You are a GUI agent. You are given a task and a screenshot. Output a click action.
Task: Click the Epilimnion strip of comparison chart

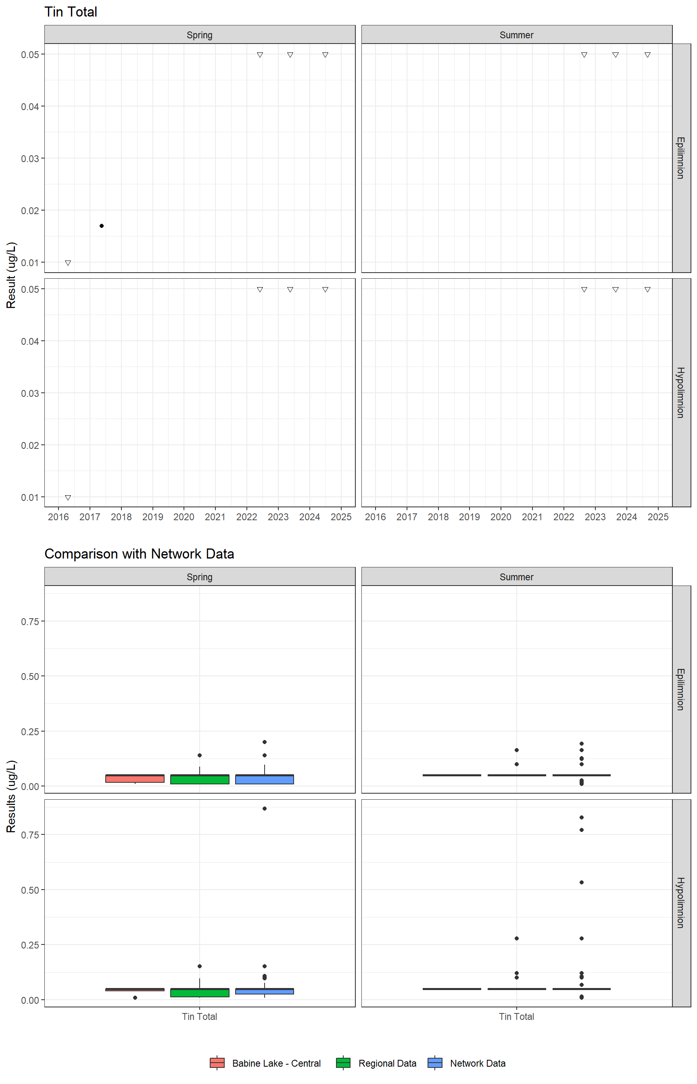click(682, 690)
